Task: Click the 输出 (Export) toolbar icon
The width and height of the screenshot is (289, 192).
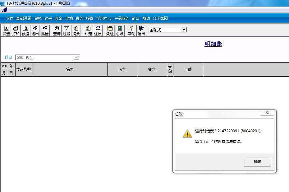Action: [x=35, y=30]
